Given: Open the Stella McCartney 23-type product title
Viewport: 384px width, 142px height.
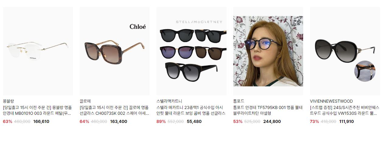Looking at the screenshot, I should [x=191, y=110].
